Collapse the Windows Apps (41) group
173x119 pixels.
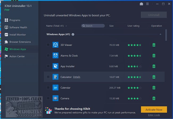[160, 34]
